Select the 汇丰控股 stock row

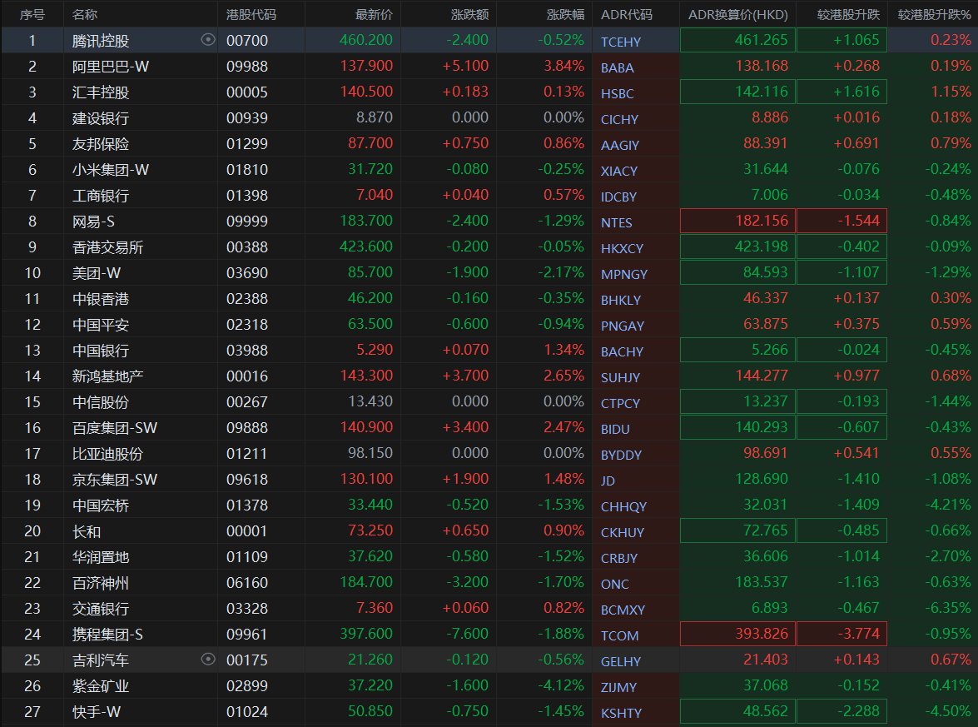(489, 92)
